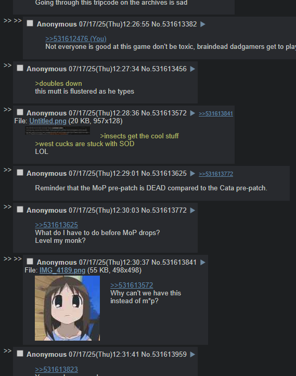Open post menu arrow for No.531613456
This screenshot has width=296, height=376.
(192, 69)
